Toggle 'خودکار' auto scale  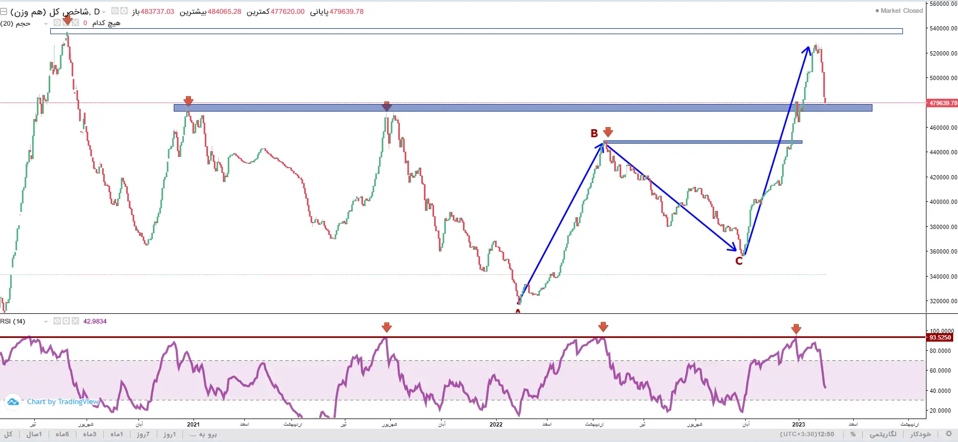921,435
